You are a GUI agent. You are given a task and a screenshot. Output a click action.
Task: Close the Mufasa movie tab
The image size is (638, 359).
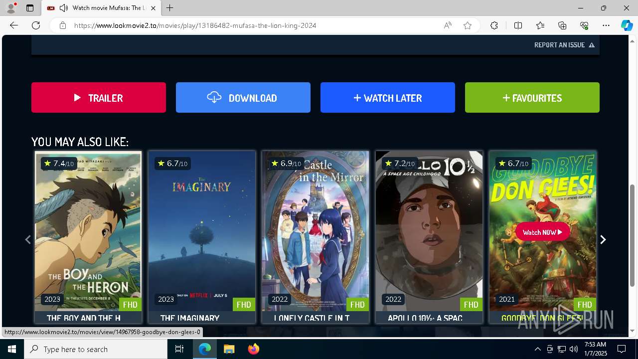(153, 8)
